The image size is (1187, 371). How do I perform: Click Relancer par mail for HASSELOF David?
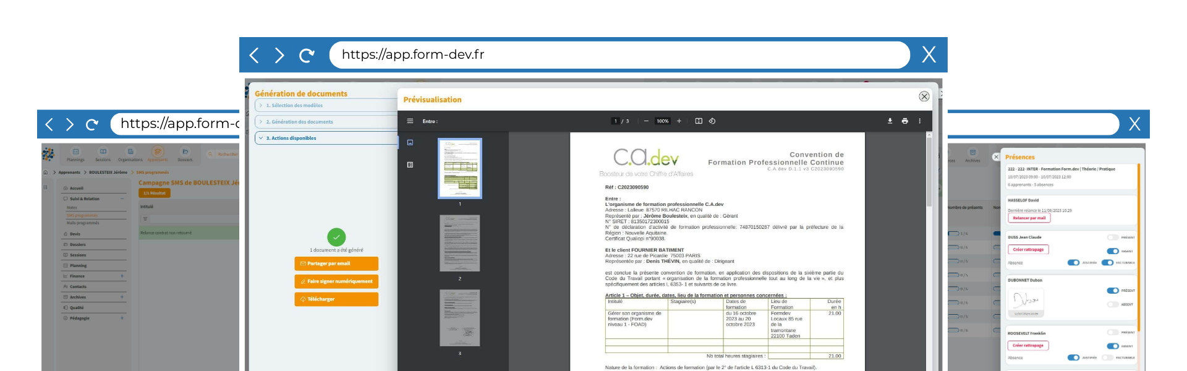(1029, 218)
